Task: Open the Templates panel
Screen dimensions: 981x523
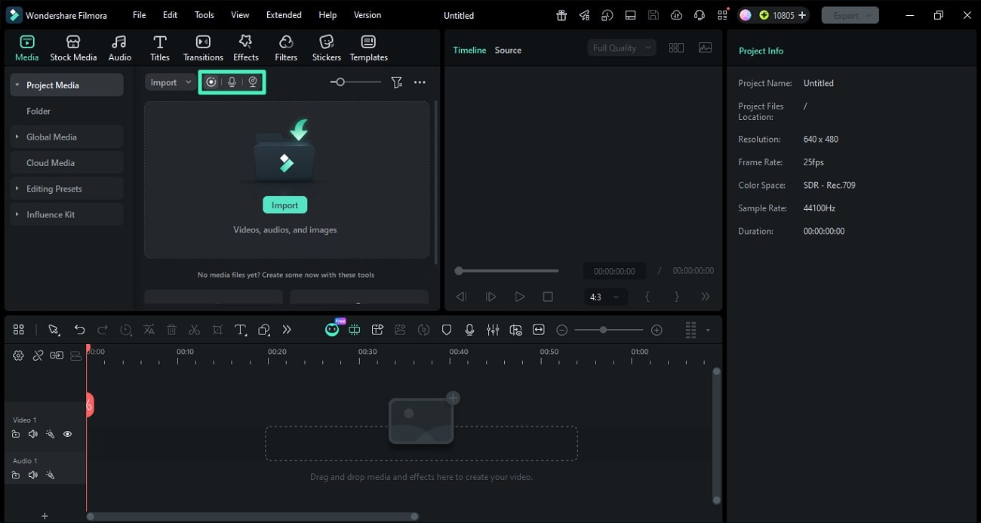Action: click(368, 48)
